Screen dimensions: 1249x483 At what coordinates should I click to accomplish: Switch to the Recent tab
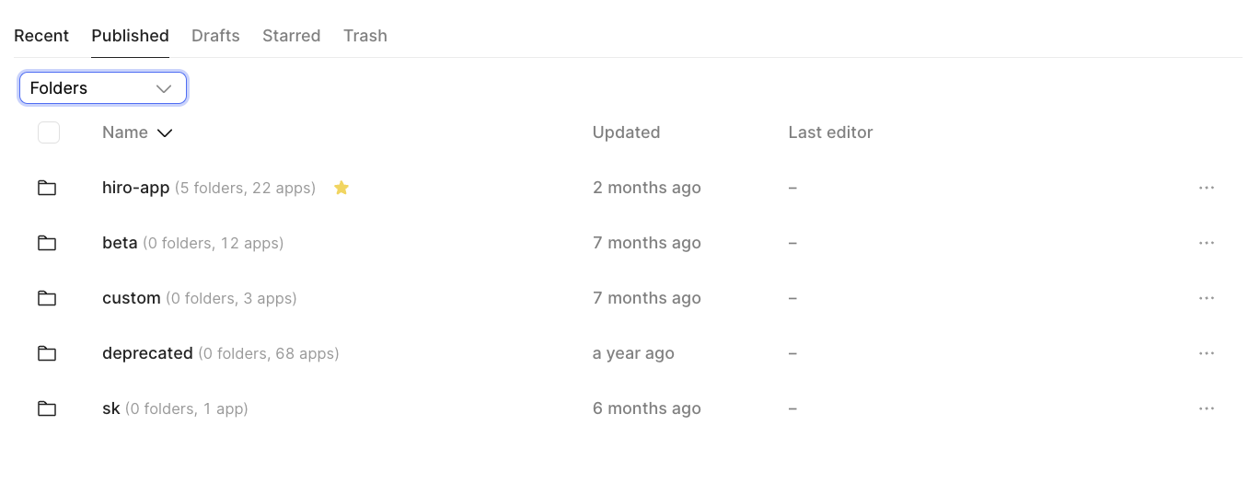(41, 36)
